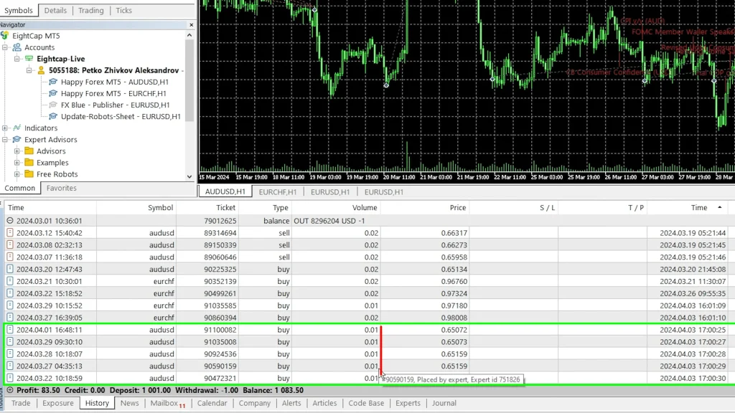Click the Happy Forex MT5 AUDUSD expert icon
This screenshot has height=413, width=735.
point(53,82)
